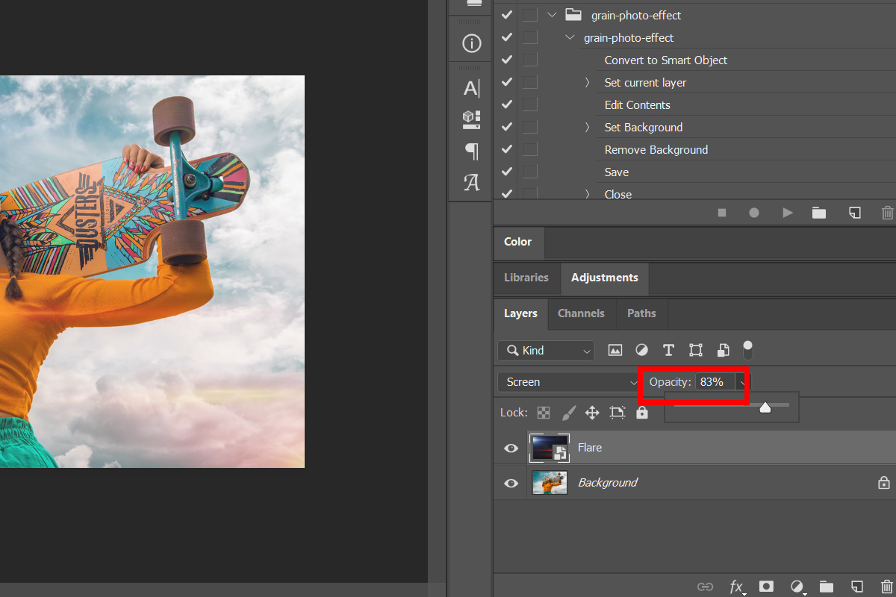This screenshot has width=896, height=597.
Task: Open the Paragraph panel icon
Action: pyautogui.click(x=471, y=151)
